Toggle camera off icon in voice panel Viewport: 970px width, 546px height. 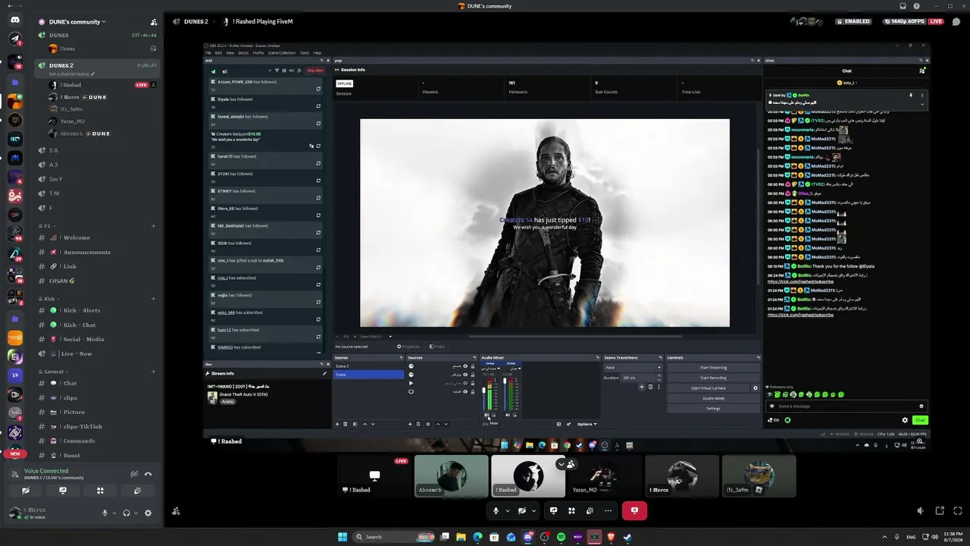pyautogui.click(x=26, y=491)
